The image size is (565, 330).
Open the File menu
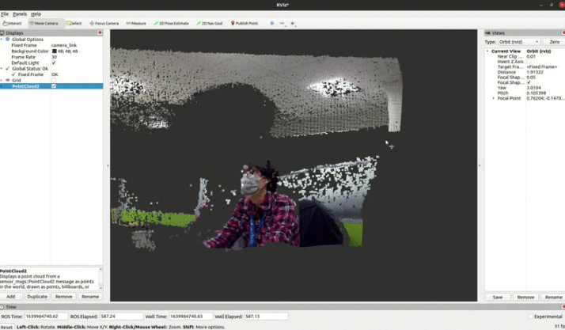5,14
